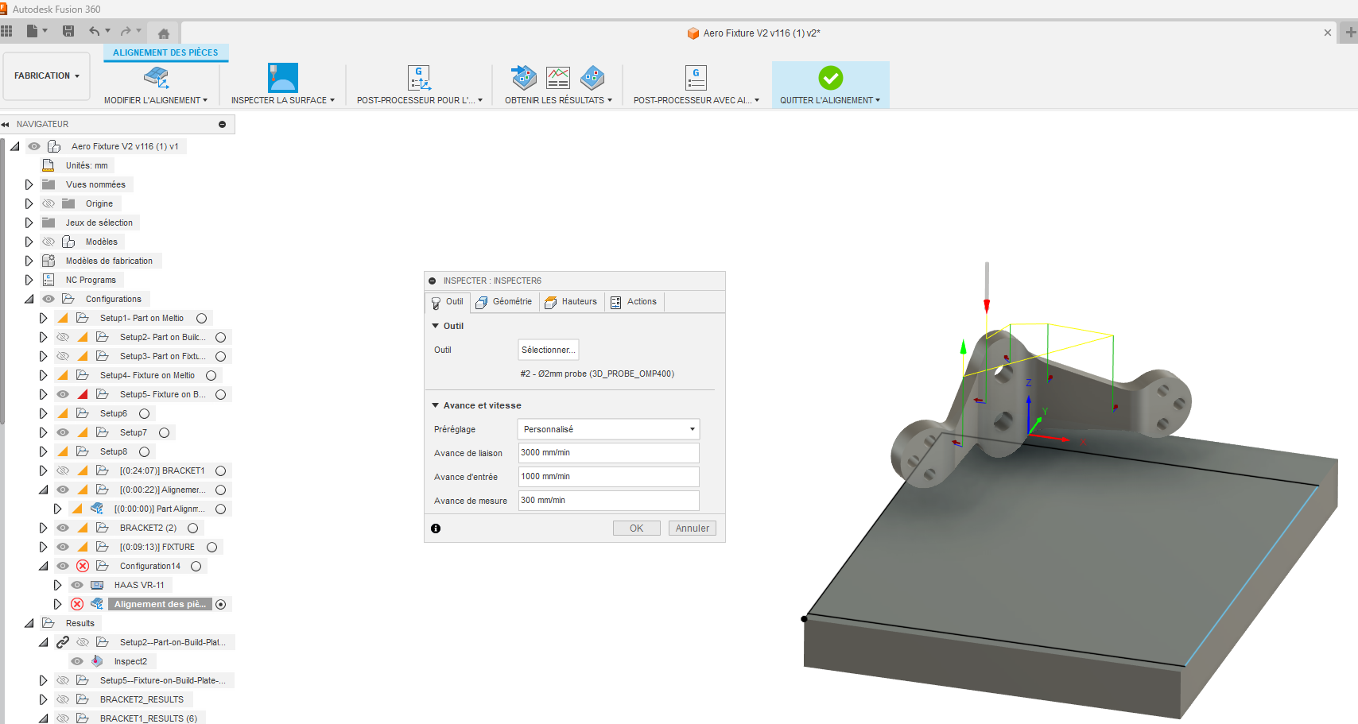Image resolution: width=1358 pixels, height=724 pixels.
Task: Switch to the Géométrie tab
Action: [x=504, y=302]
